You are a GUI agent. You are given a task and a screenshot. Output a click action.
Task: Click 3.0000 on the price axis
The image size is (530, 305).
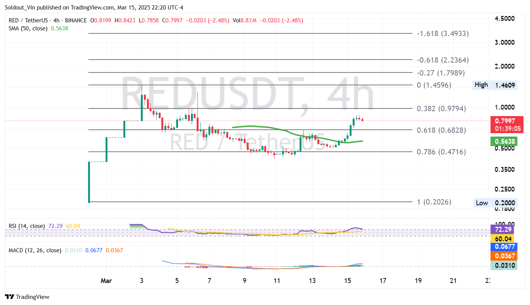pos(505,42)
